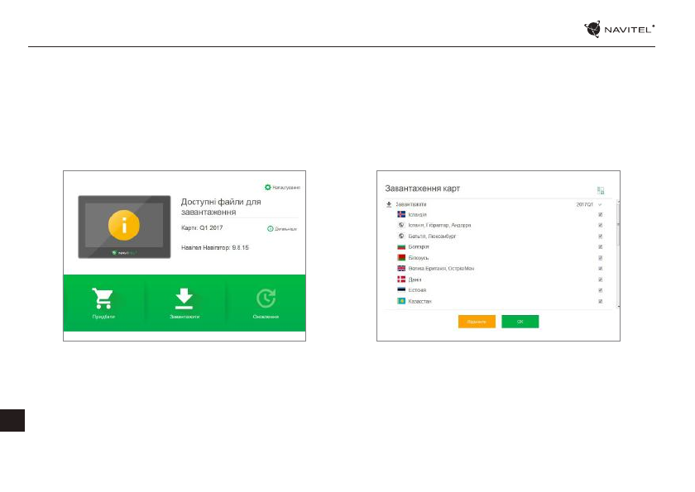Click the map list vertical scrollbar
This screenshot has width=695, height=492.
(x=618, y=254)
